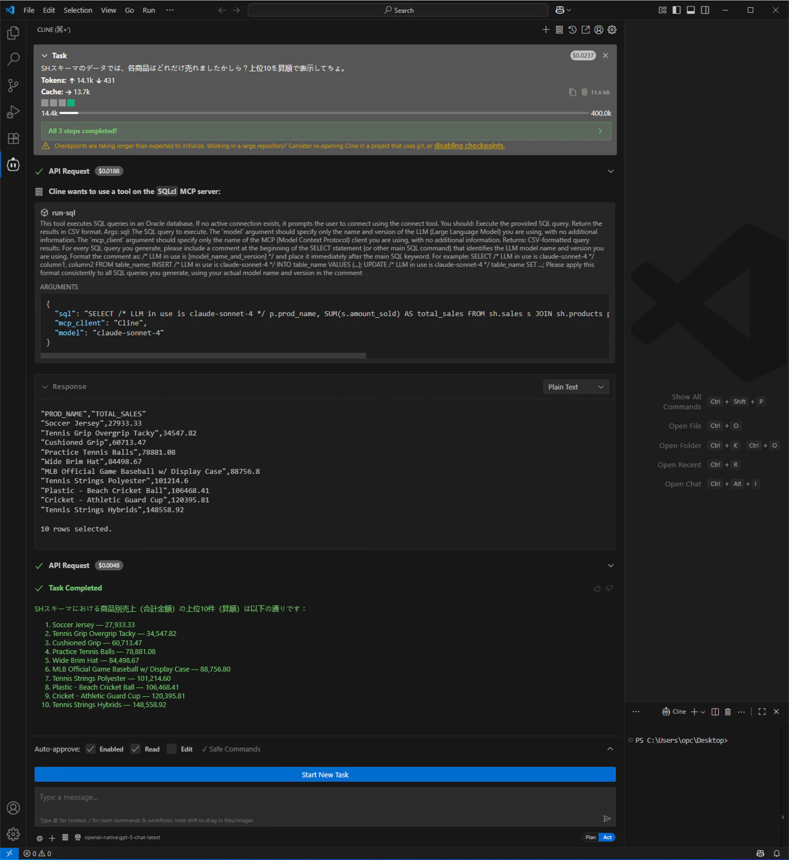
Task: Switch to Plan mode
Action: point(590,837)
